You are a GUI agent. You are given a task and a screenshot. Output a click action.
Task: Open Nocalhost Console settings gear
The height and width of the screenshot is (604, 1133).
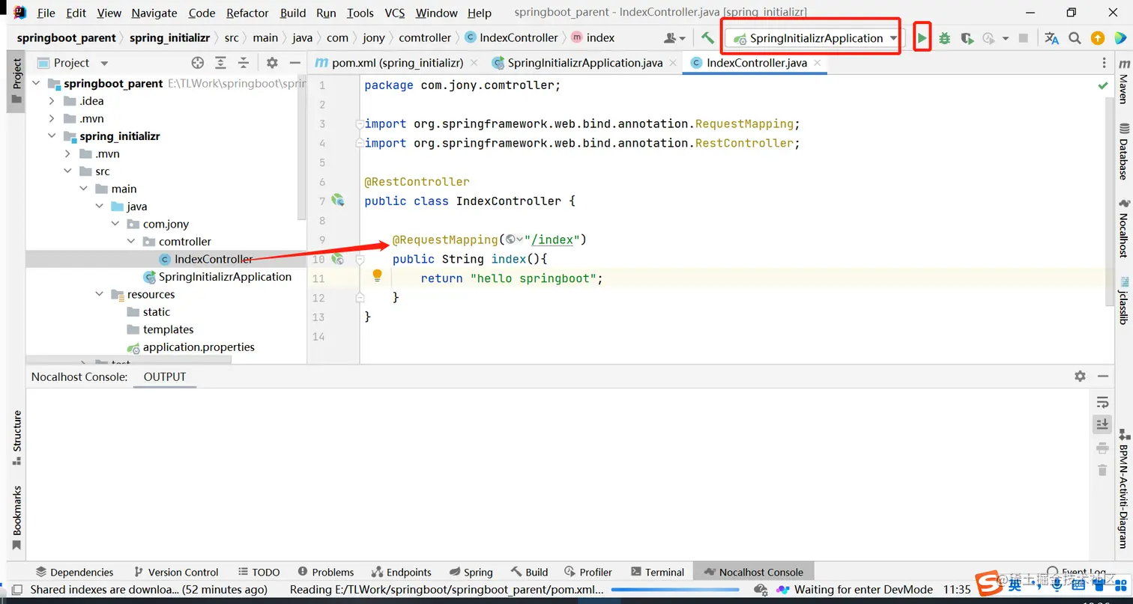coord(1080,376)
